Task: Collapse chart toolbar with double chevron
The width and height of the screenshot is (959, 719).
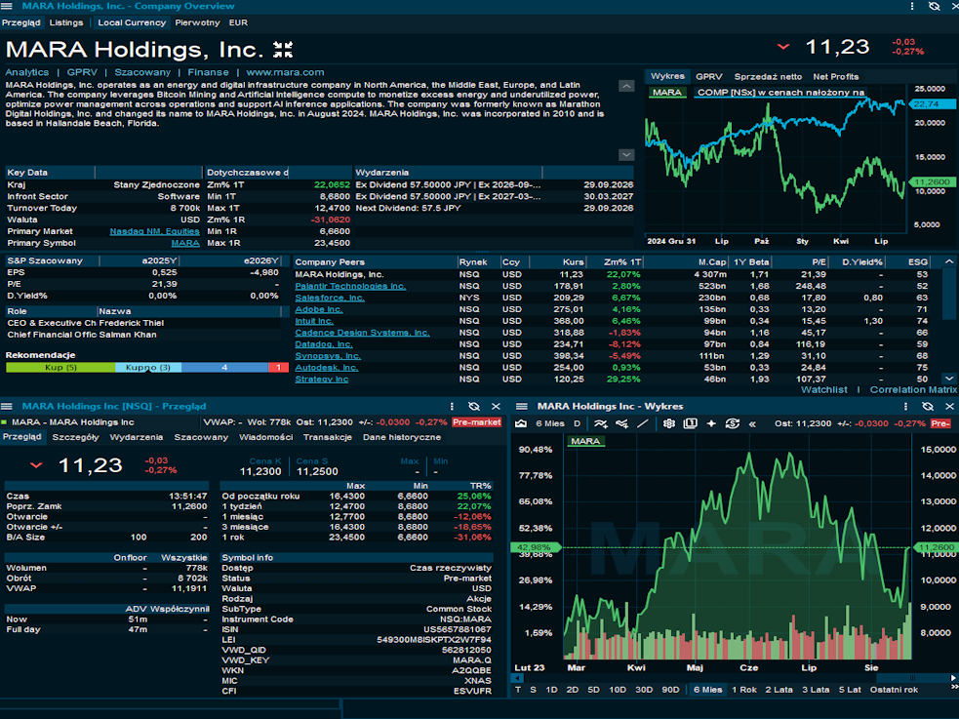Action: point(752,423)
